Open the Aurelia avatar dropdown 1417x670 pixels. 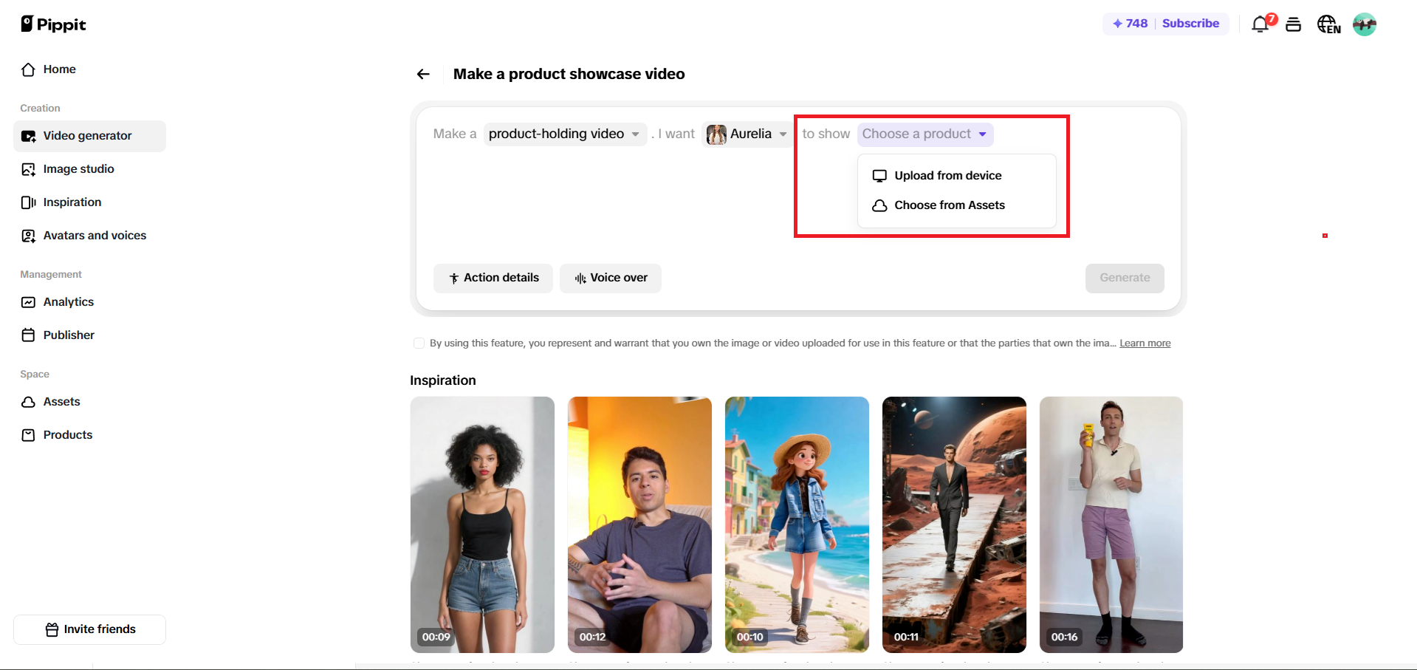click(x=747, y=134)
